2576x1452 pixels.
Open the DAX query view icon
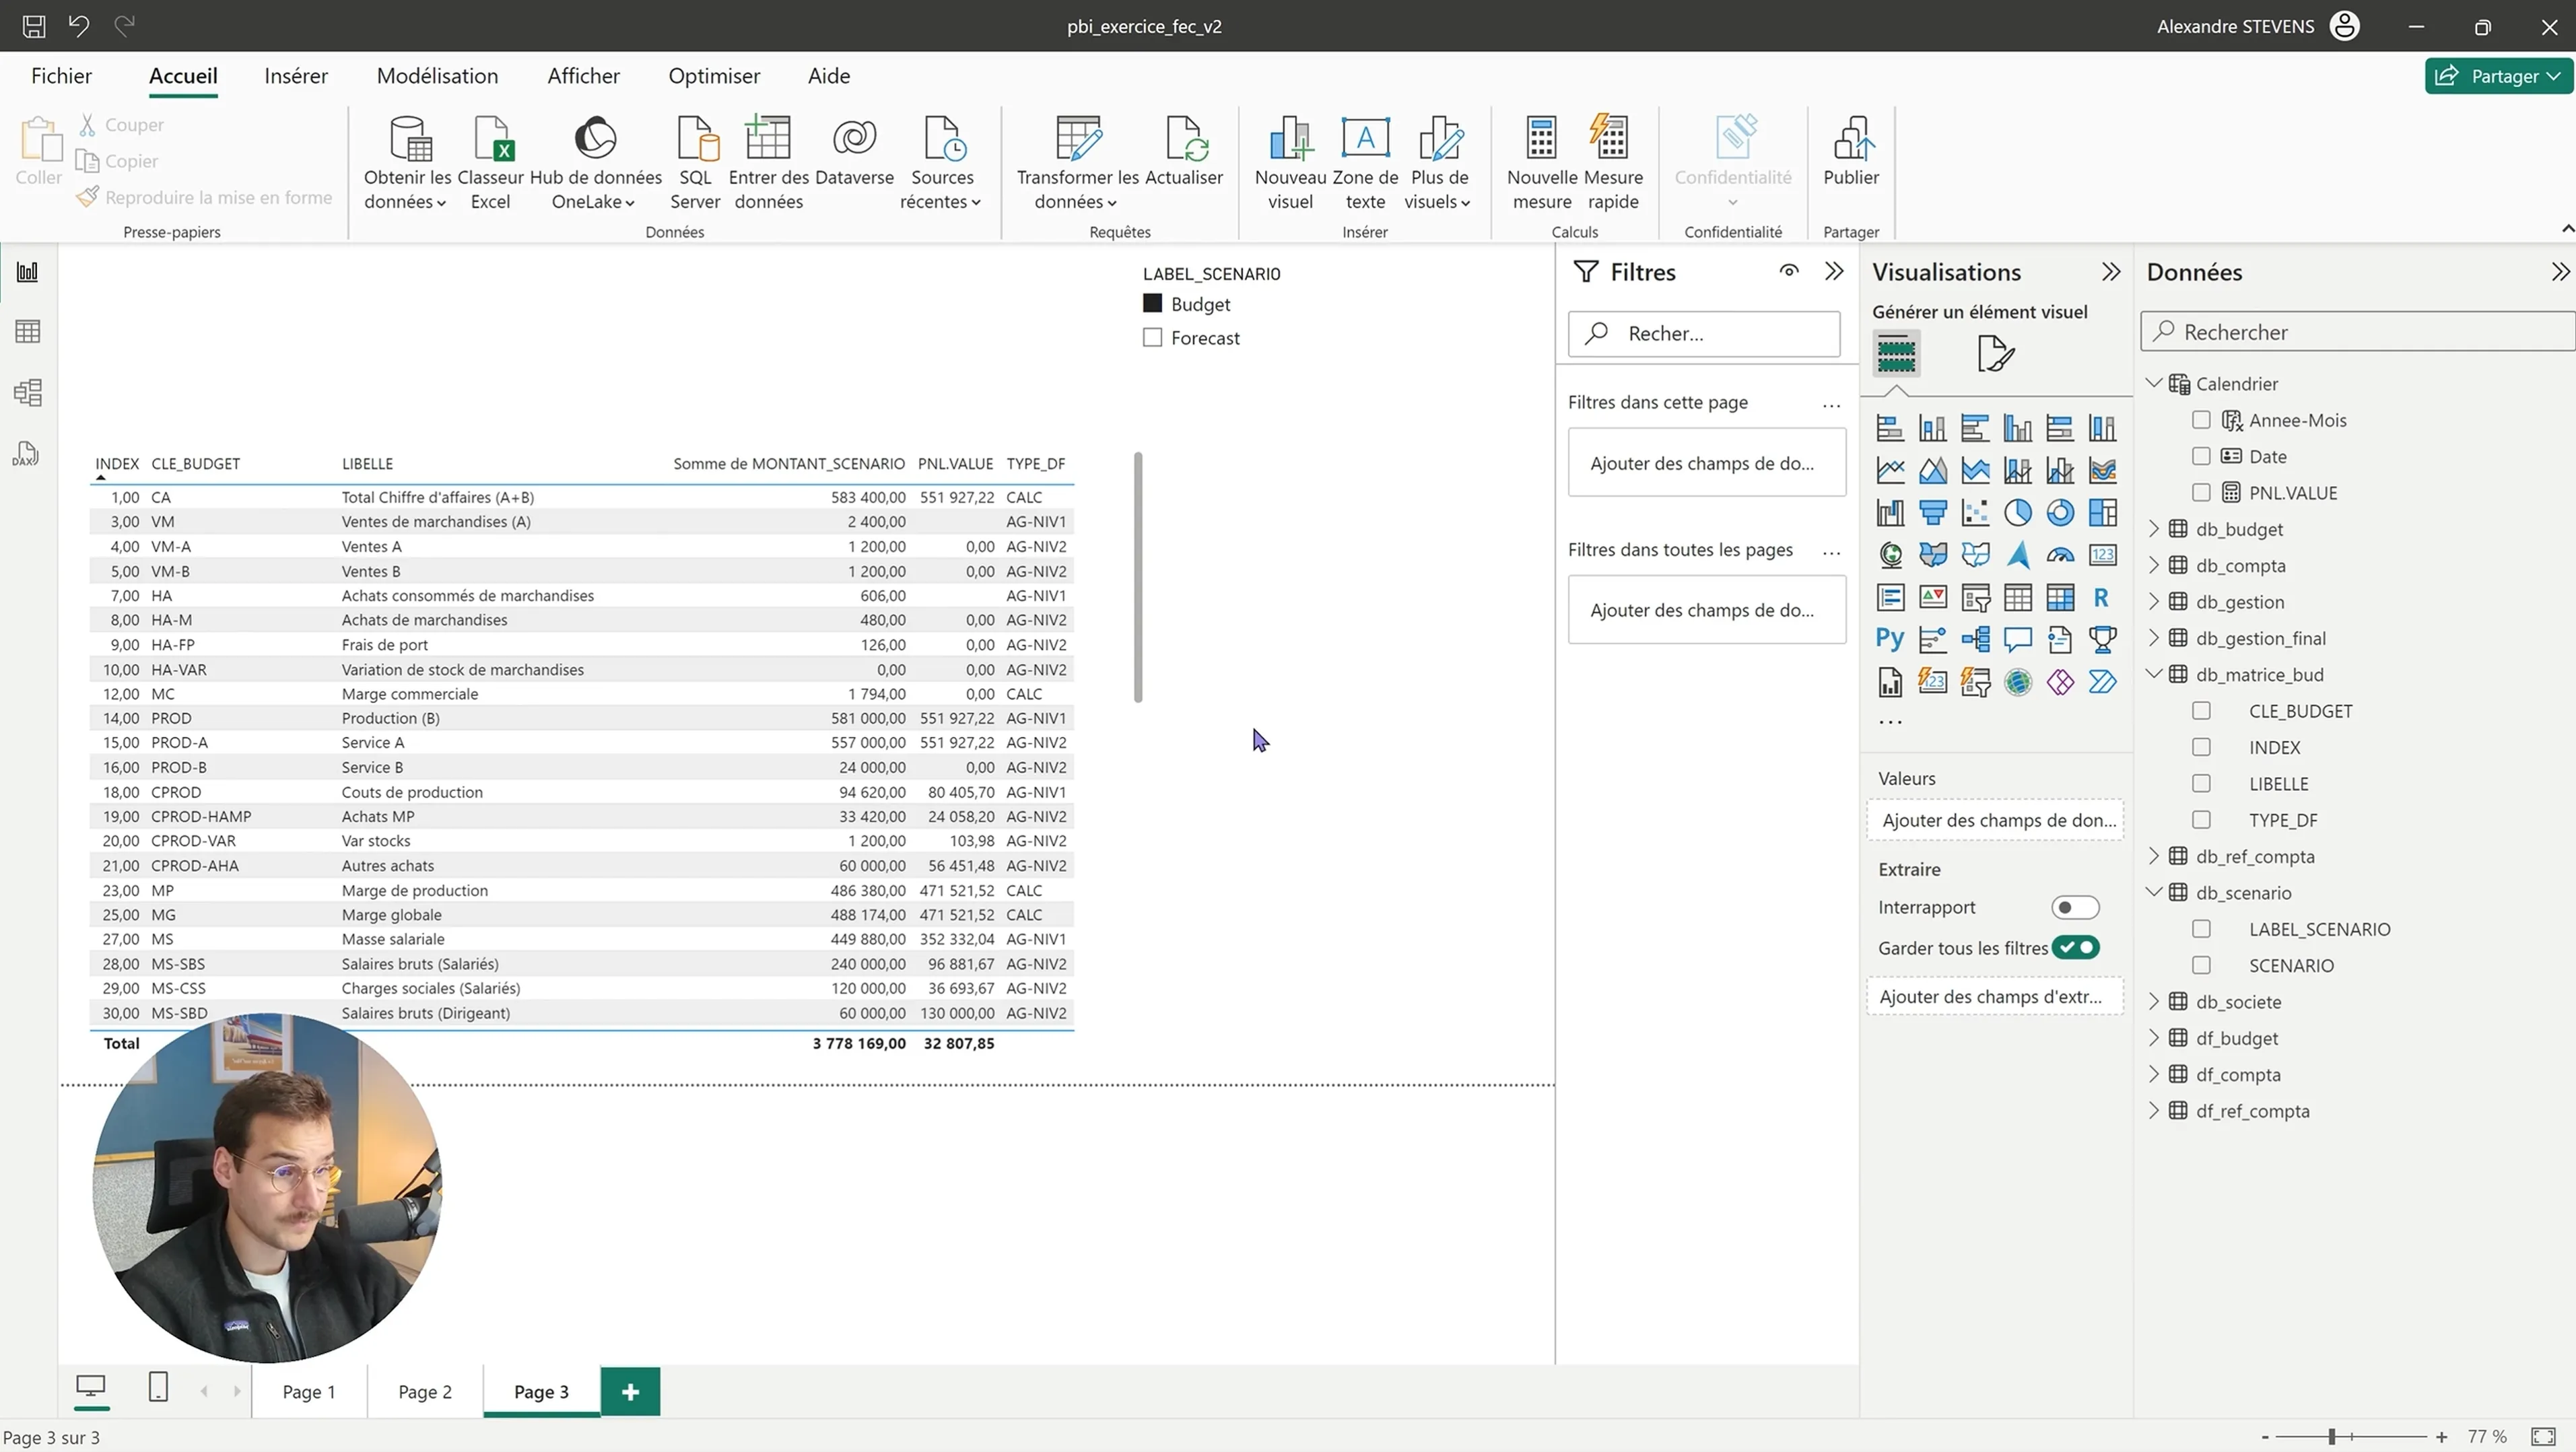pos(26,453)
